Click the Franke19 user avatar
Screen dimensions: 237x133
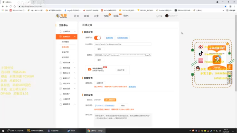[x=167, y=16]
